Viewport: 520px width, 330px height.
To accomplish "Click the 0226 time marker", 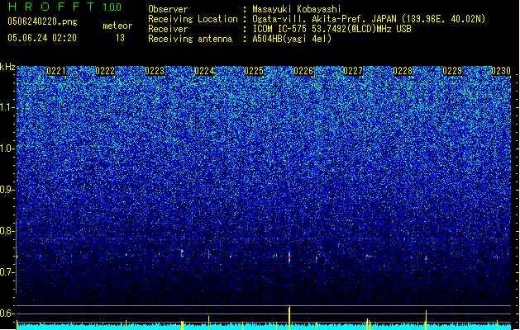I will tap(303, 71).
